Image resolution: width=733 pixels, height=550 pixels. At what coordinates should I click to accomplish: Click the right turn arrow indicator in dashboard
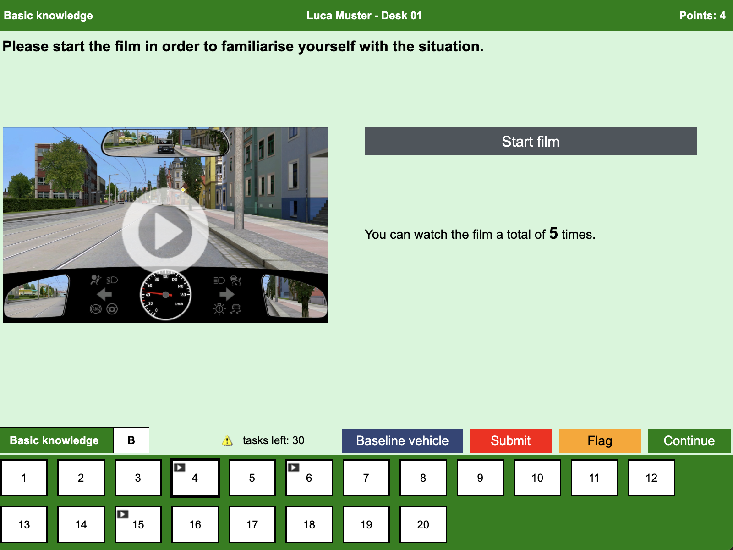click(227, 294)
